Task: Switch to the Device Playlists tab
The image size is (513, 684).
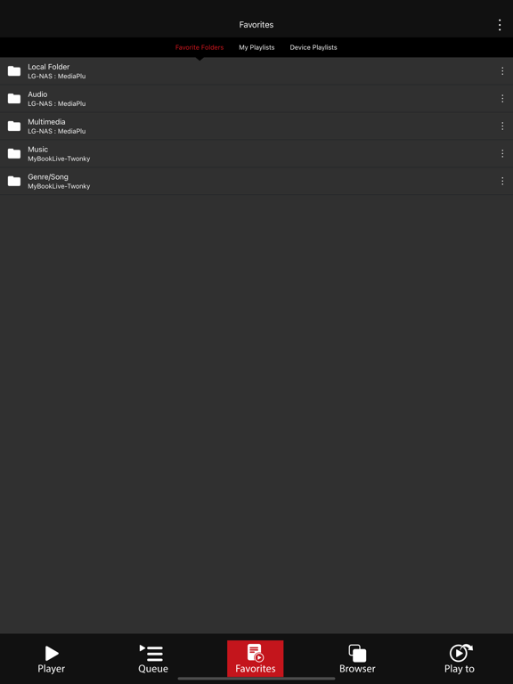Action: pos(313,47)
